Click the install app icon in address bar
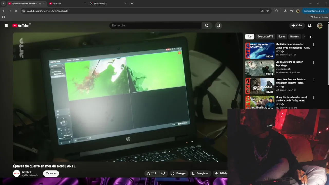 point(262,11)
